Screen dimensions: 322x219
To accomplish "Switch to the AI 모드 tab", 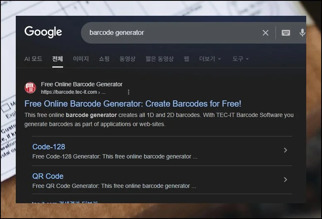I will coord(33,59).
